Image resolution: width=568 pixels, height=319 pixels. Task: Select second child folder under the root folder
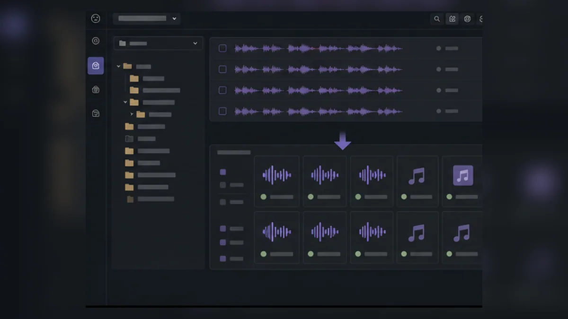pos(134,90)
